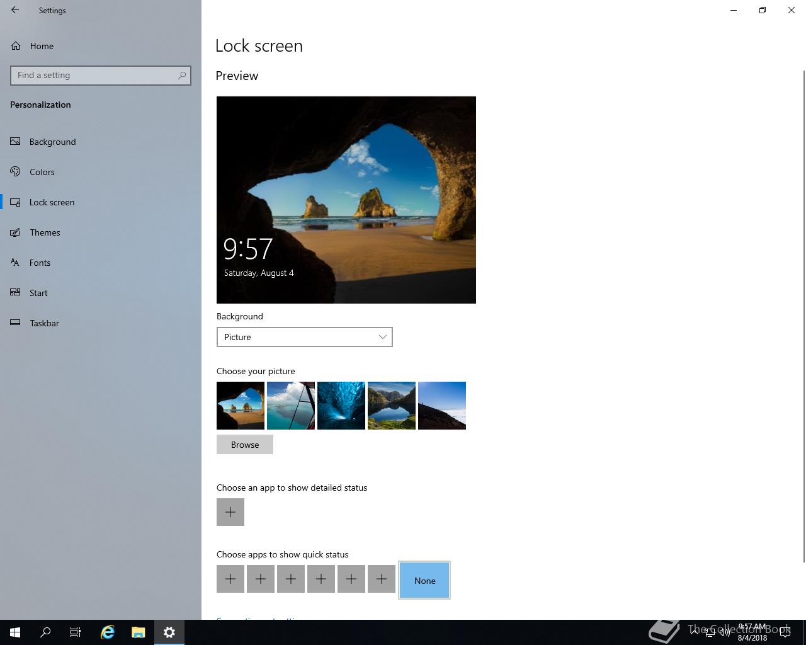Launch Internet Explorer from taskbar

tap(108, 632)
